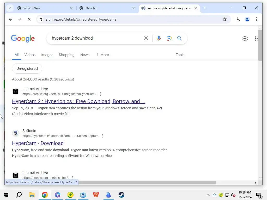The height and width of the screenshot is (200, 267).
Task: Click the muted volume tray icon
Action: click(233, 195)
